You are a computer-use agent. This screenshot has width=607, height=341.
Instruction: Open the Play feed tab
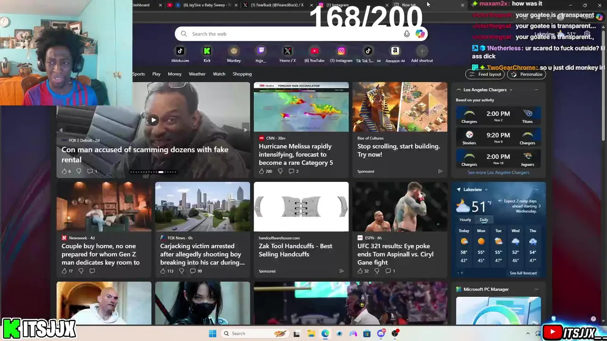click(x=156, y=74)
